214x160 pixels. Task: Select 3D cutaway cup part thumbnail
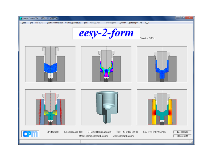click(x=106, y=107)
